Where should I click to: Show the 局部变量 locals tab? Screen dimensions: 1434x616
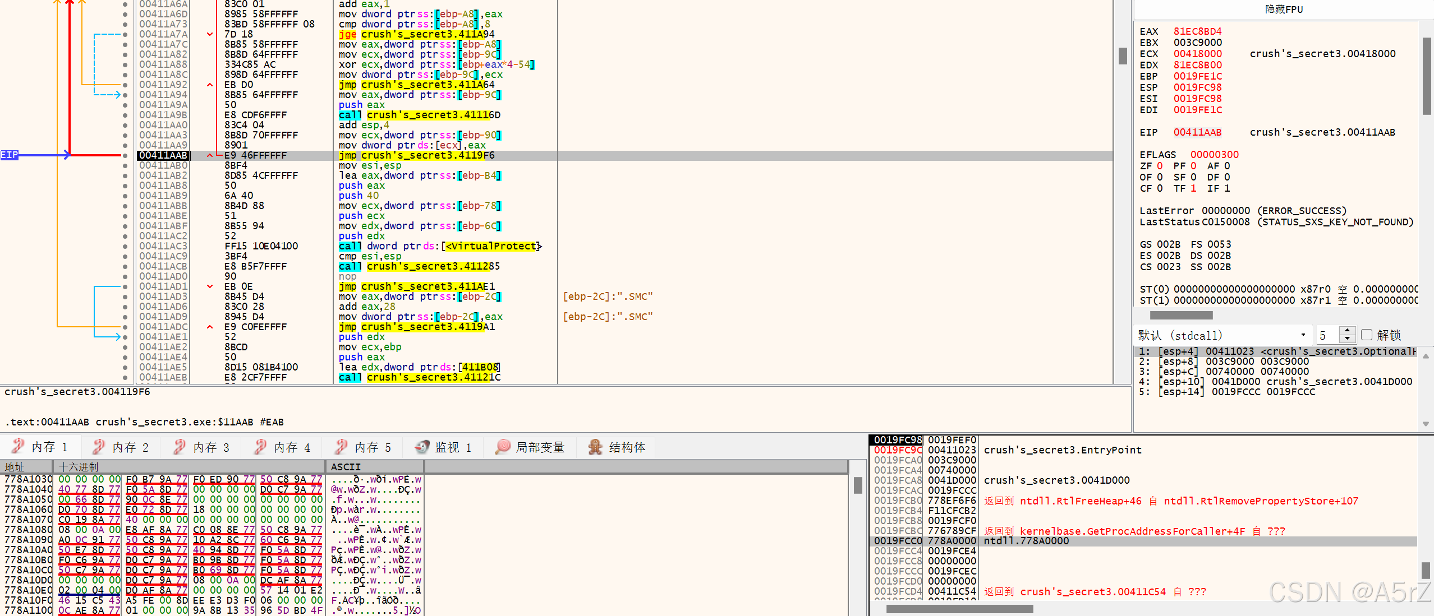(x=530, y=447)
